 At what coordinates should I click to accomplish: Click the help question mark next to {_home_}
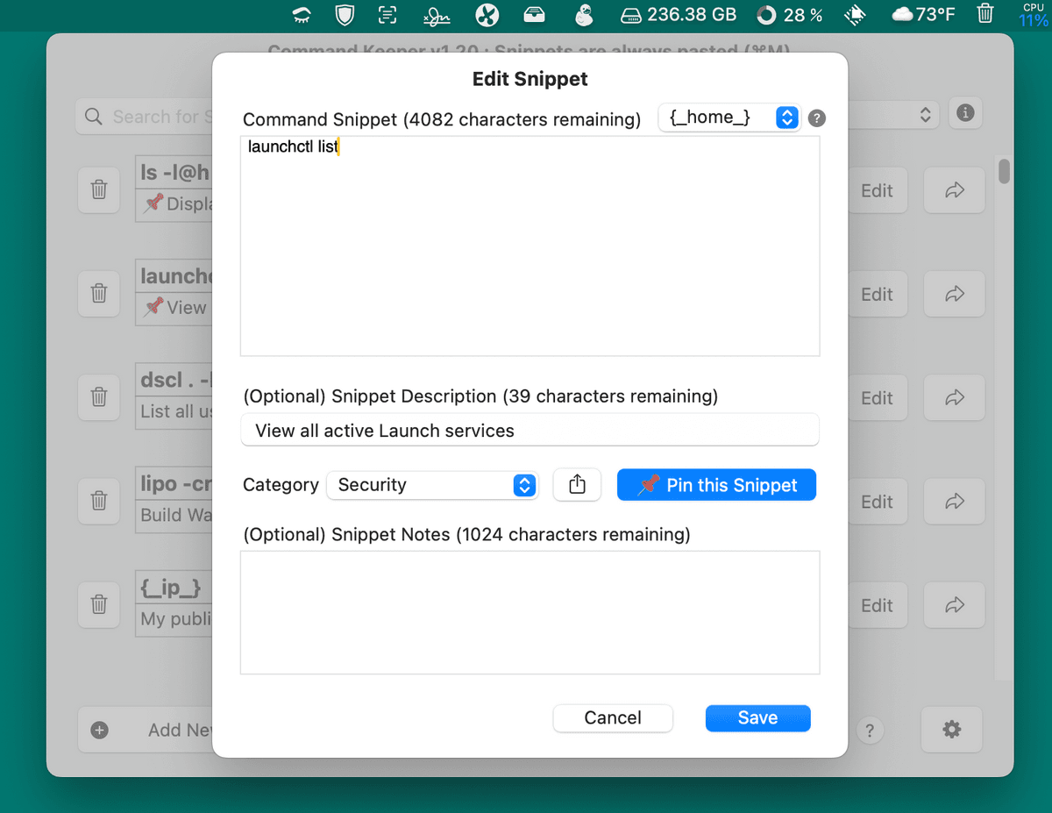(816, 118)
